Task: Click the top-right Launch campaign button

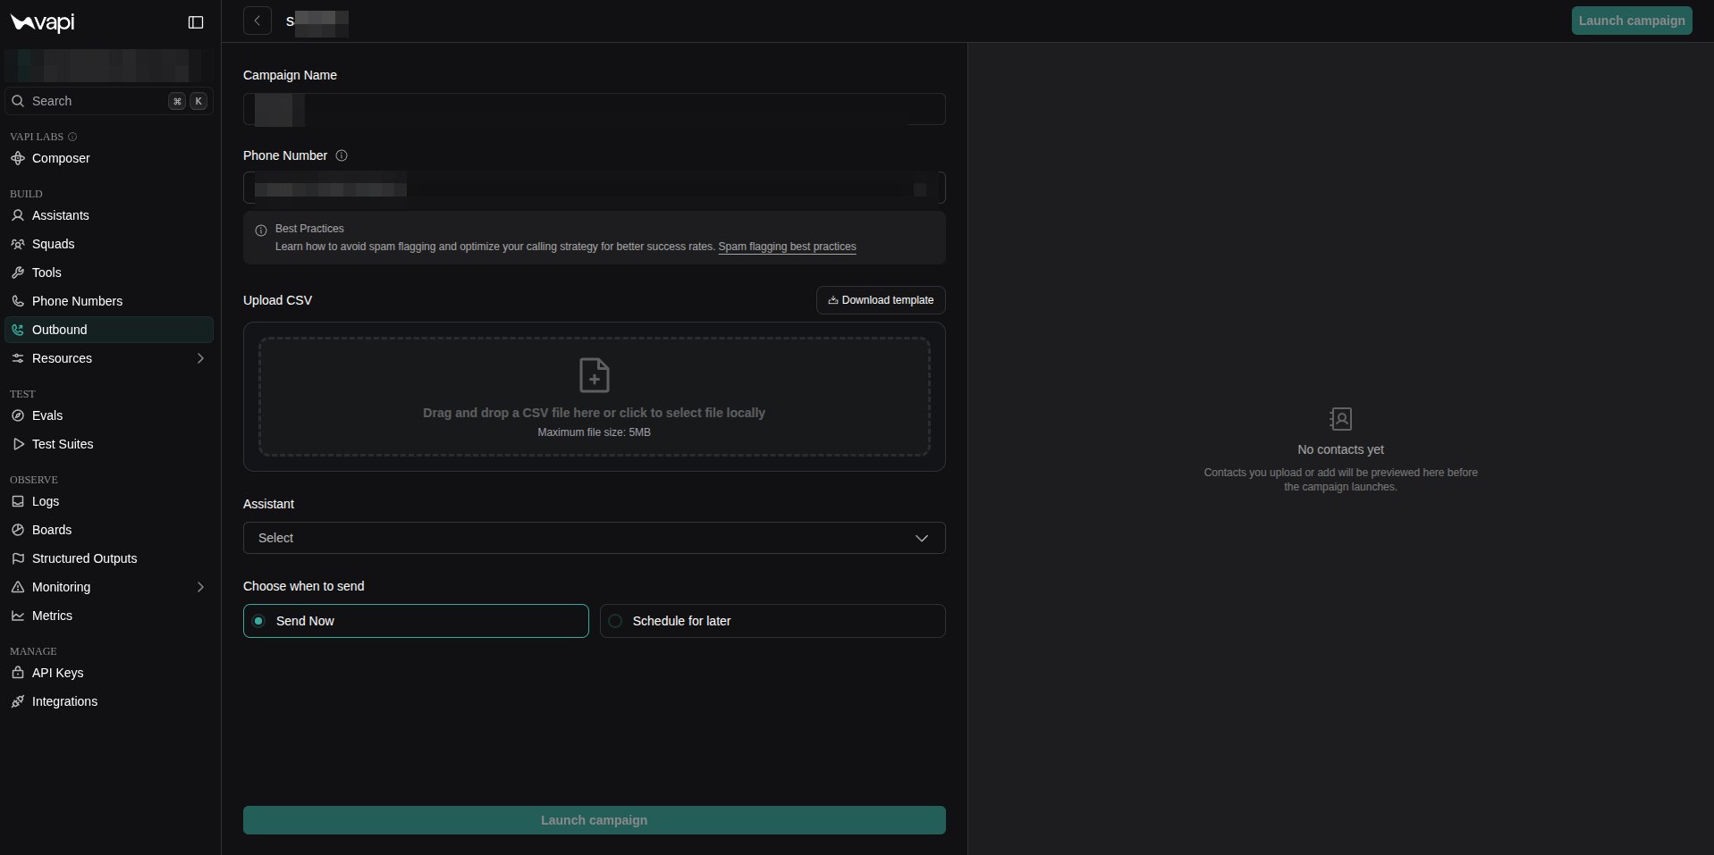Action: (x=1632, y=21)
